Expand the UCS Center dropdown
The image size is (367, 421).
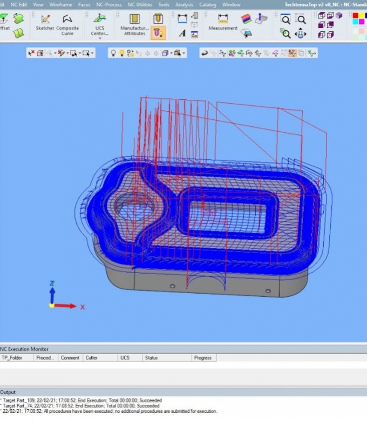tap(99, 38)
